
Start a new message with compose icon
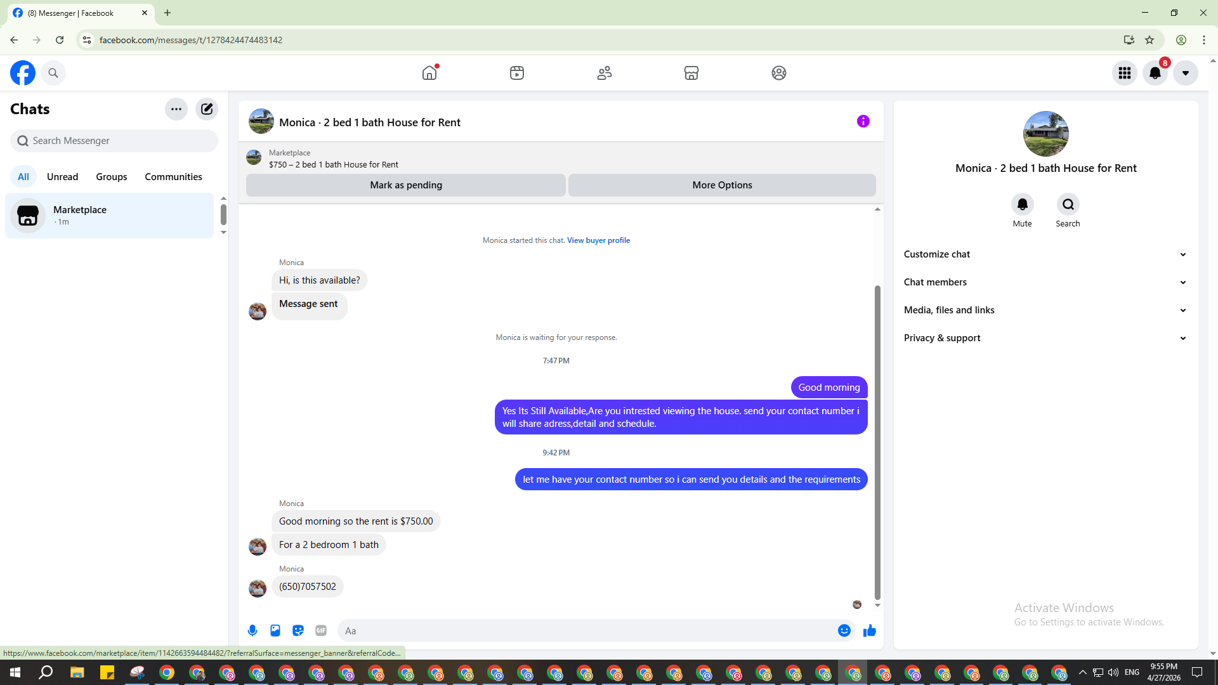(207, 109)
